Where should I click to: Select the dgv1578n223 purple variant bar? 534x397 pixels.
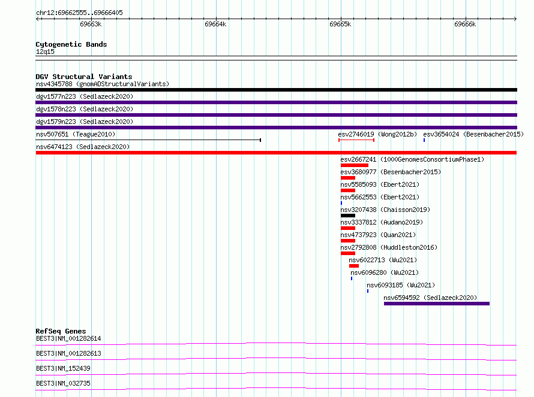(x=276, y=115)
